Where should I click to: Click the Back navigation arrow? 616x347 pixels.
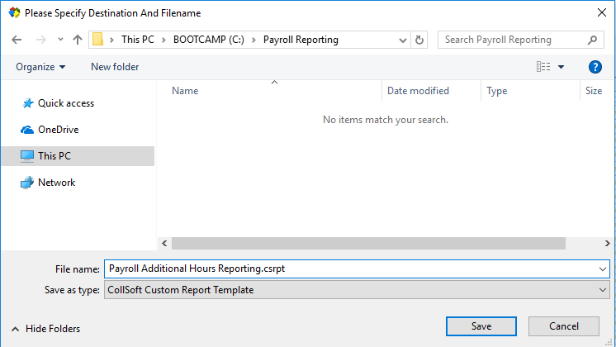coord(18,40)
